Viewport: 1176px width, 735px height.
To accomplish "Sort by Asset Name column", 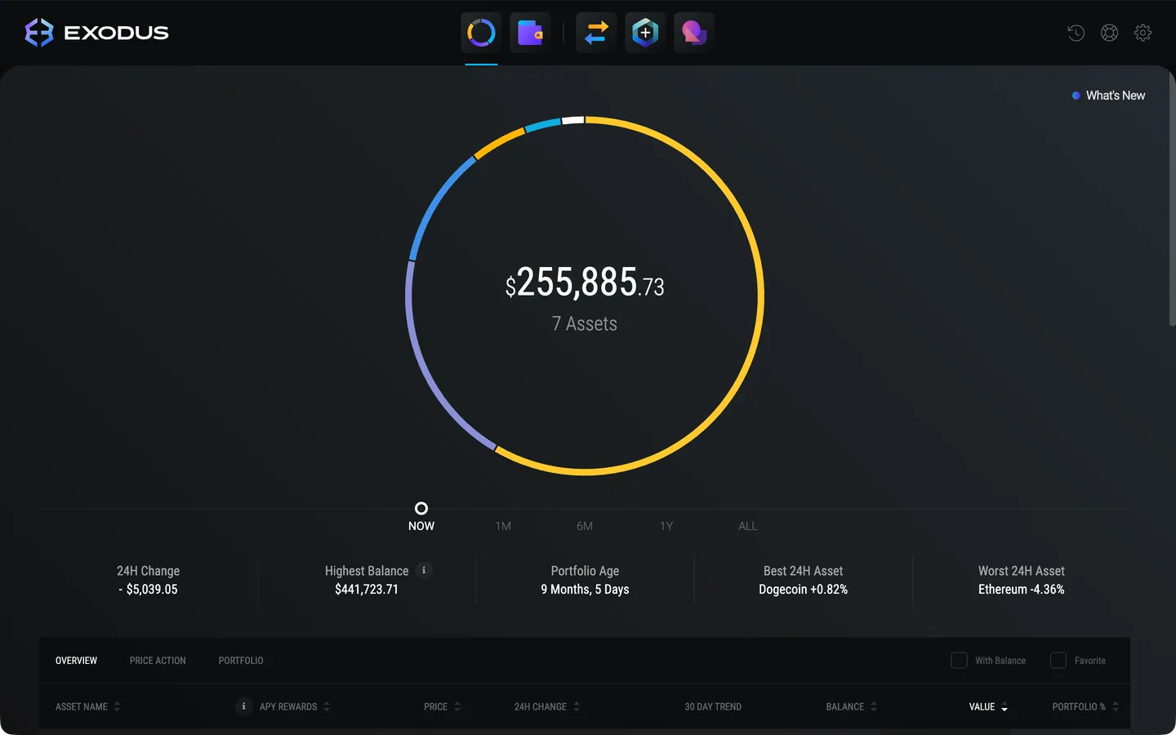I will pyautogui.click(x=87, y=706).
